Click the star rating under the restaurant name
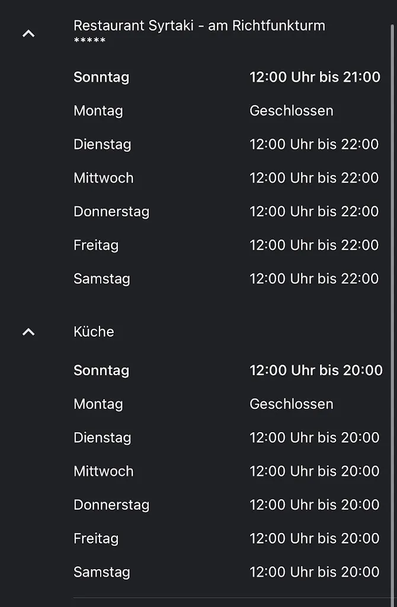The width and height of the screenshot is (397, 607). 89,41
